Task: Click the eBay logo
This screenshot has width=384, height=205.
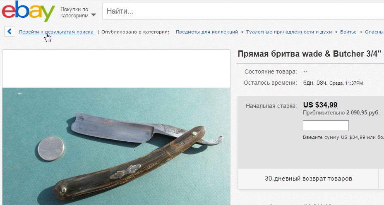Action: (x=28, y=11)
